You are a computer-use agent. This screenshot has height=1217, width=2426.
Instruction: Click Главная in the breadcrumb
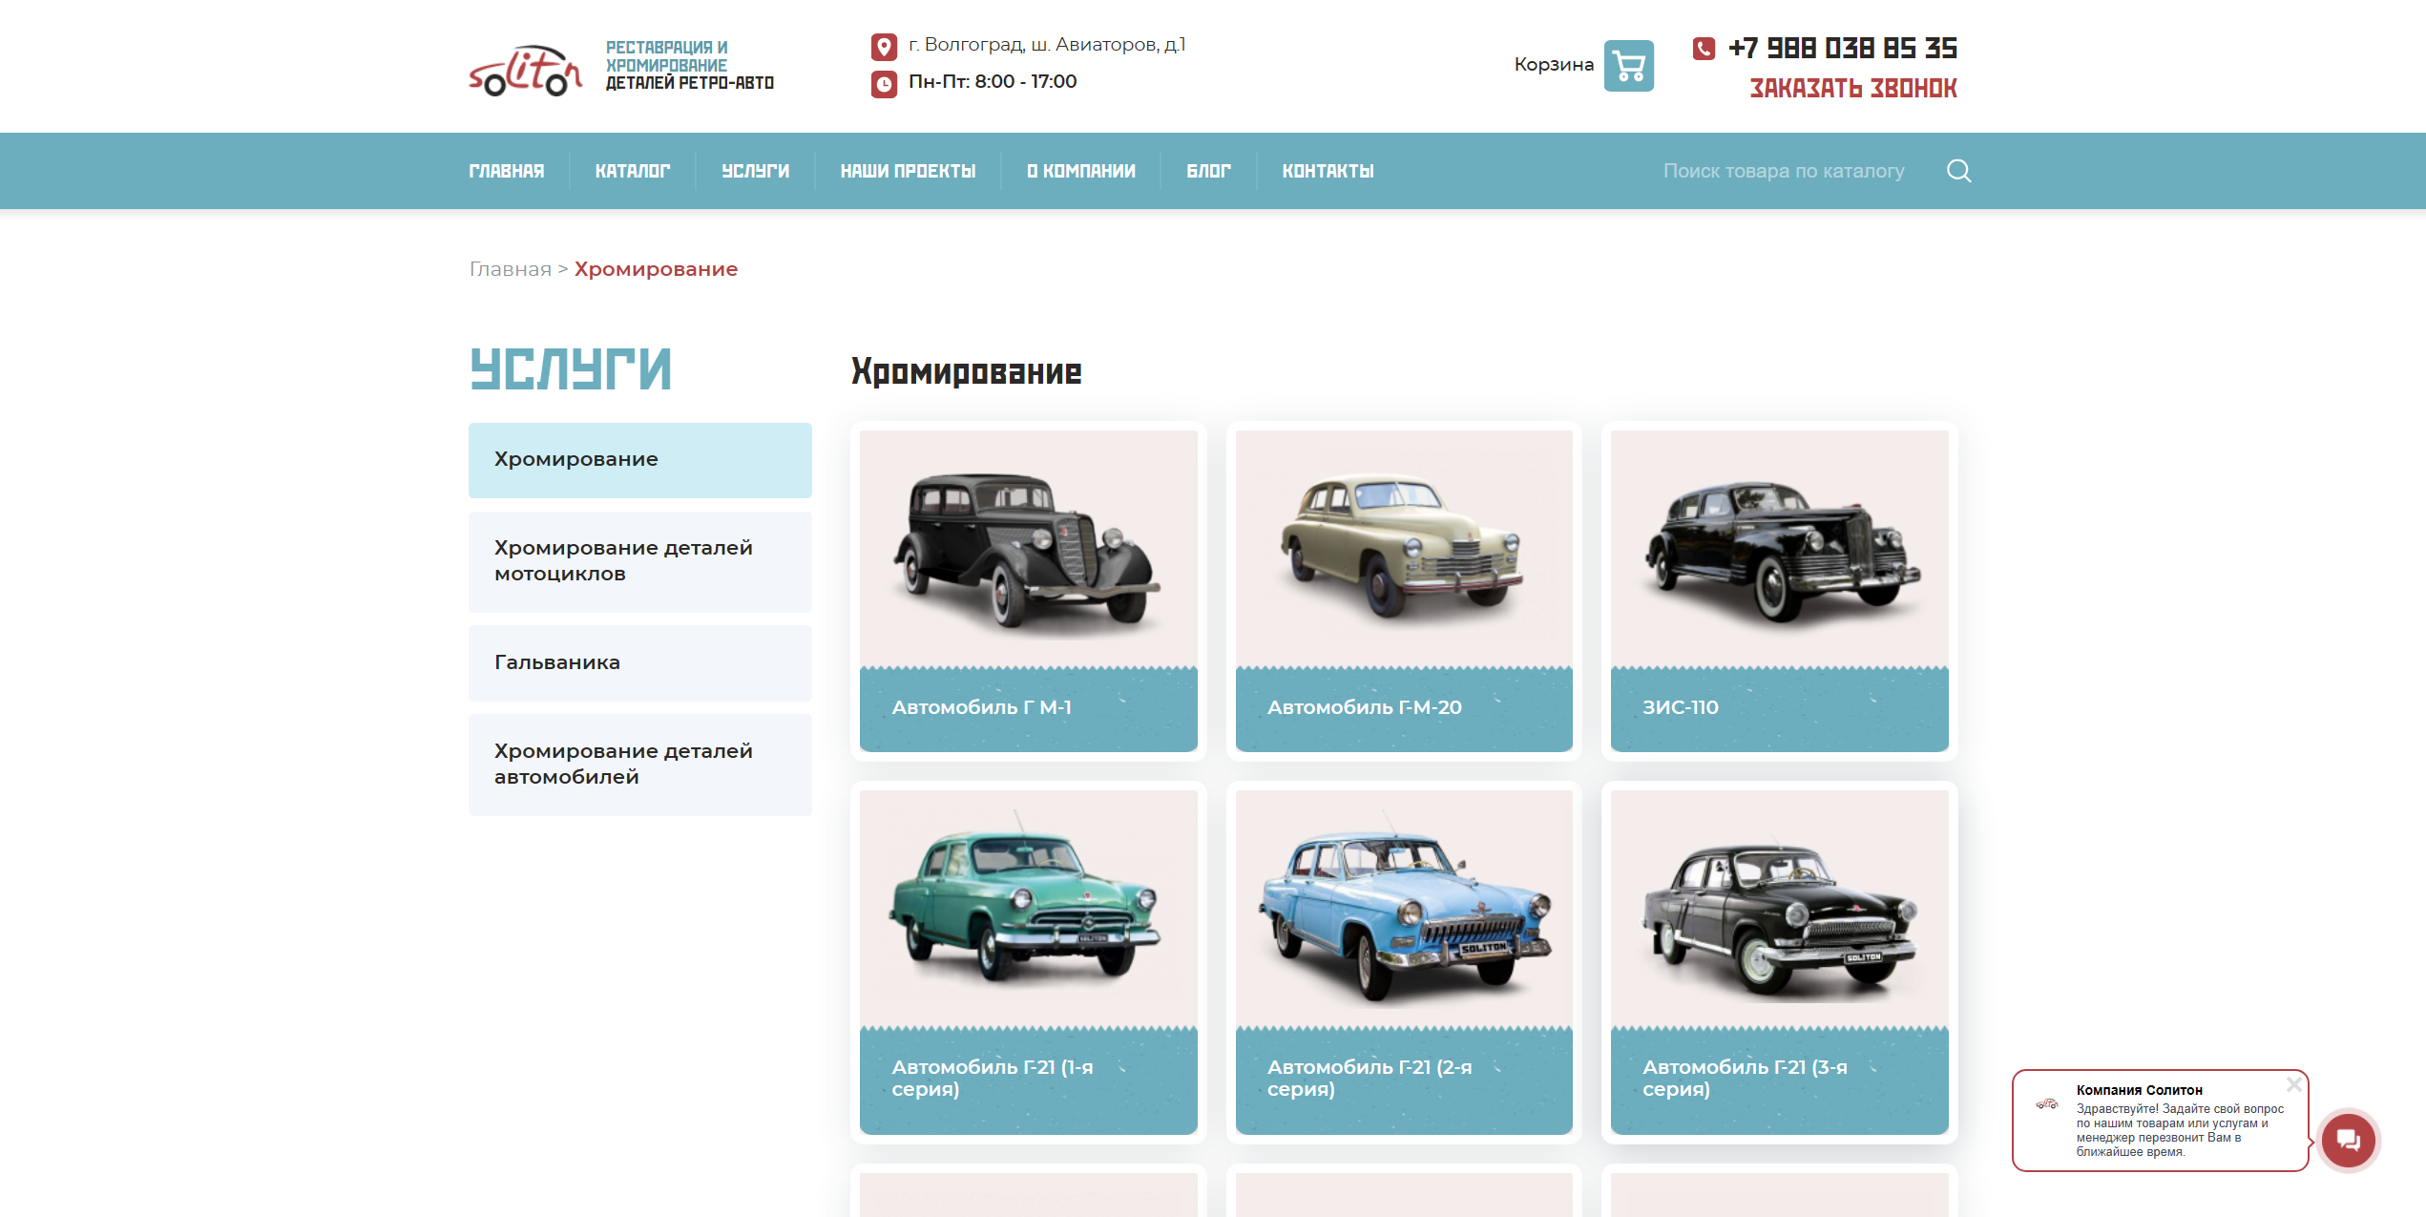click(x=511, y=269)
